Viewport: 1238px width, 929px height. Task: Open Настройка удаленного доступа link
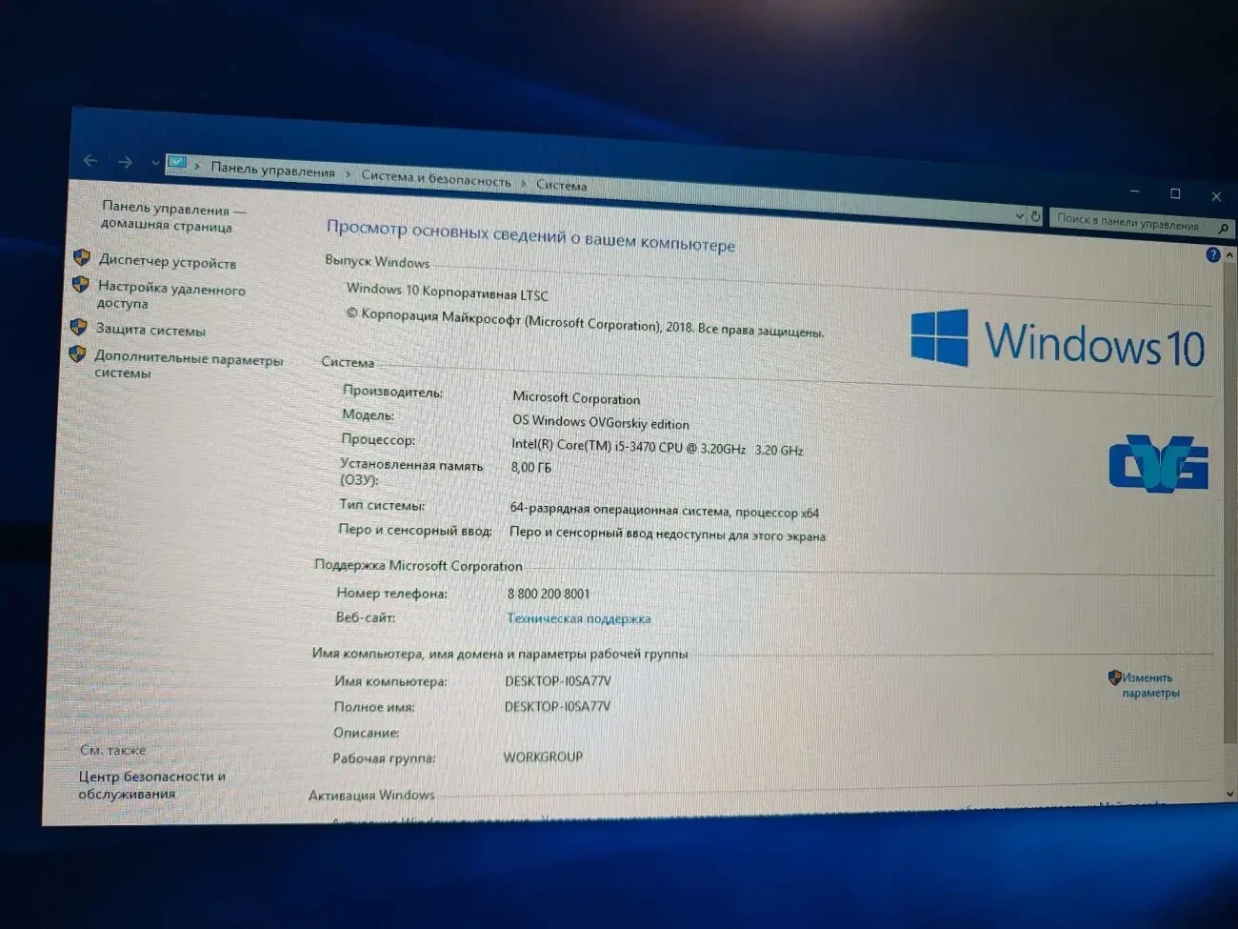click(170, 295)
